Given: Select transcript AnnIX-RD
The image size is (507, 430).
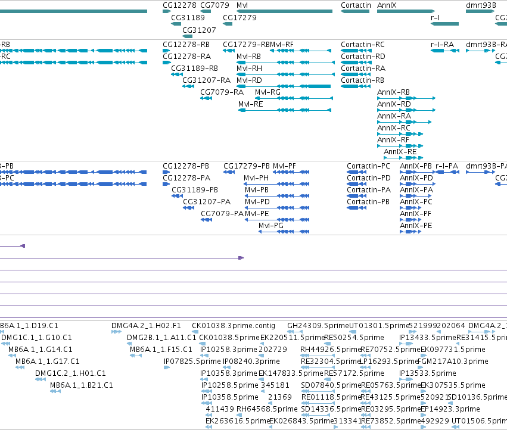Looking at the screenshot, I should 394,104.
